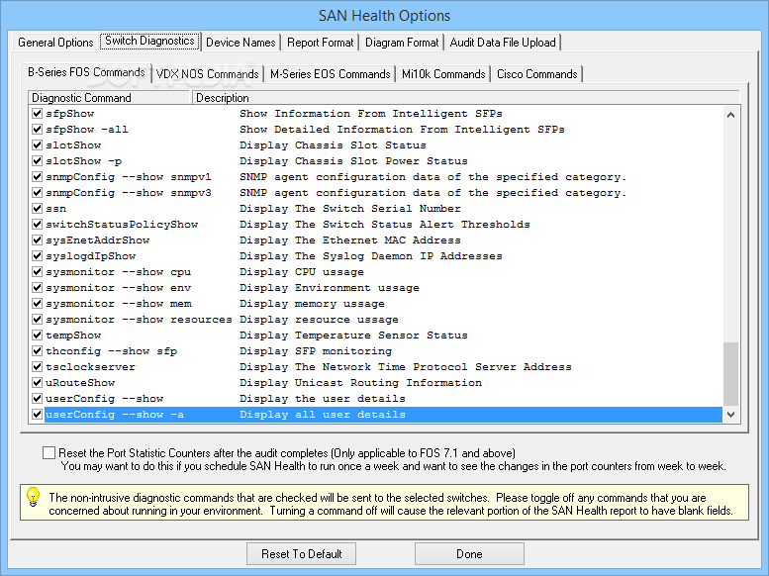The height and width of the screenshot is (576, 769).
Task: Switch to Mi10k Commands tab
Action: (x=443, y=74)
